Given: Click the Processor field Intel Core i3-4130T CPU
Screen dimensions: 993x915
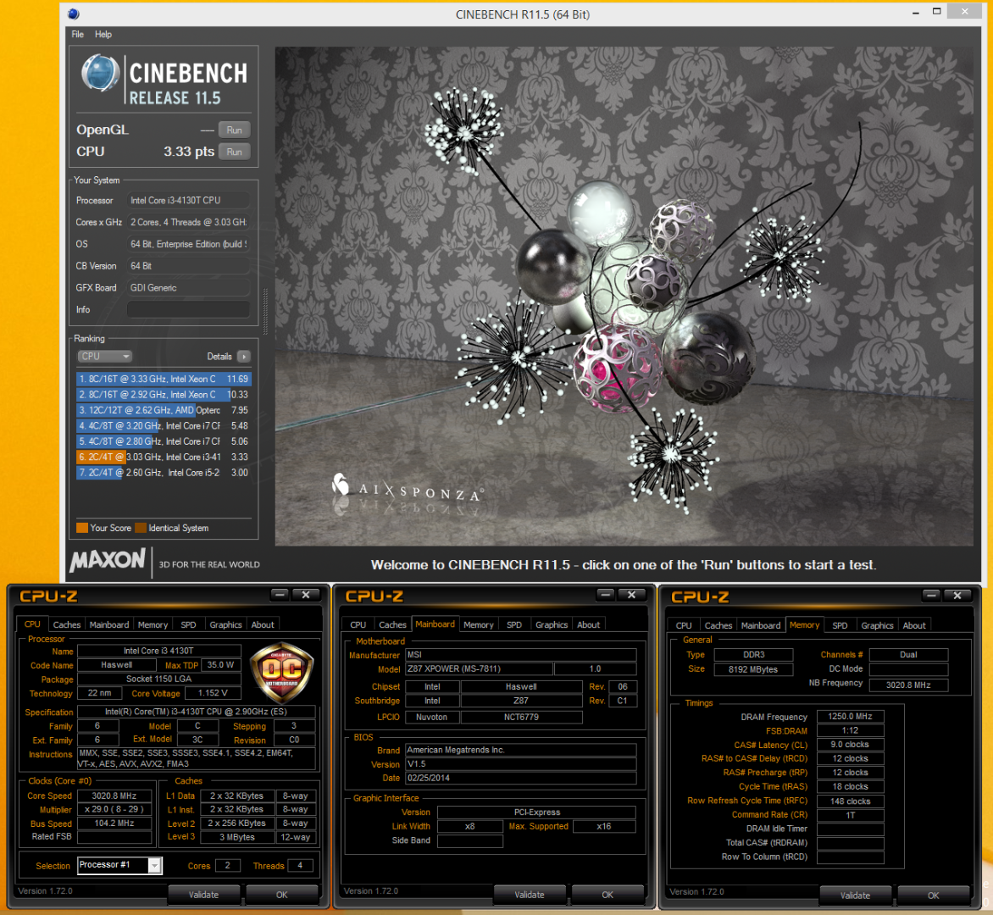Looking at the screenshot, I should pos(188,200).
